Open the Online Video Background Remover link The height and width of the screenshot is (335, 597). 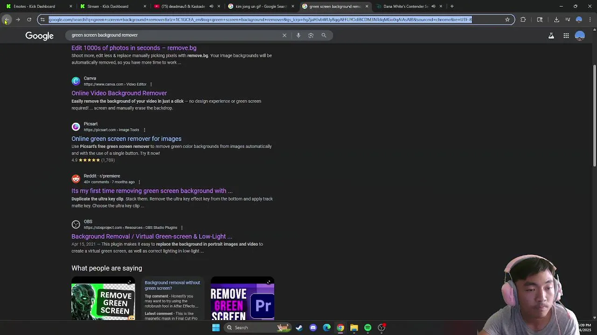point(119,93)
